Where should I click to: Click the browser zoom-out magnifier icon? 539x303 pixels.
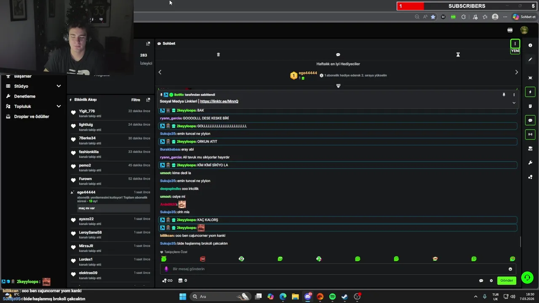pos(417,17)
